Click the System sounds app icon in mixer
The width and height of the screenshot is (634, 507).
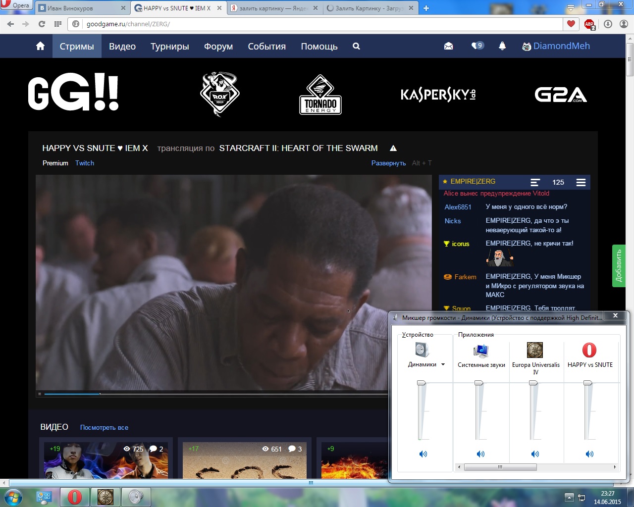click(x=481, y=351)
